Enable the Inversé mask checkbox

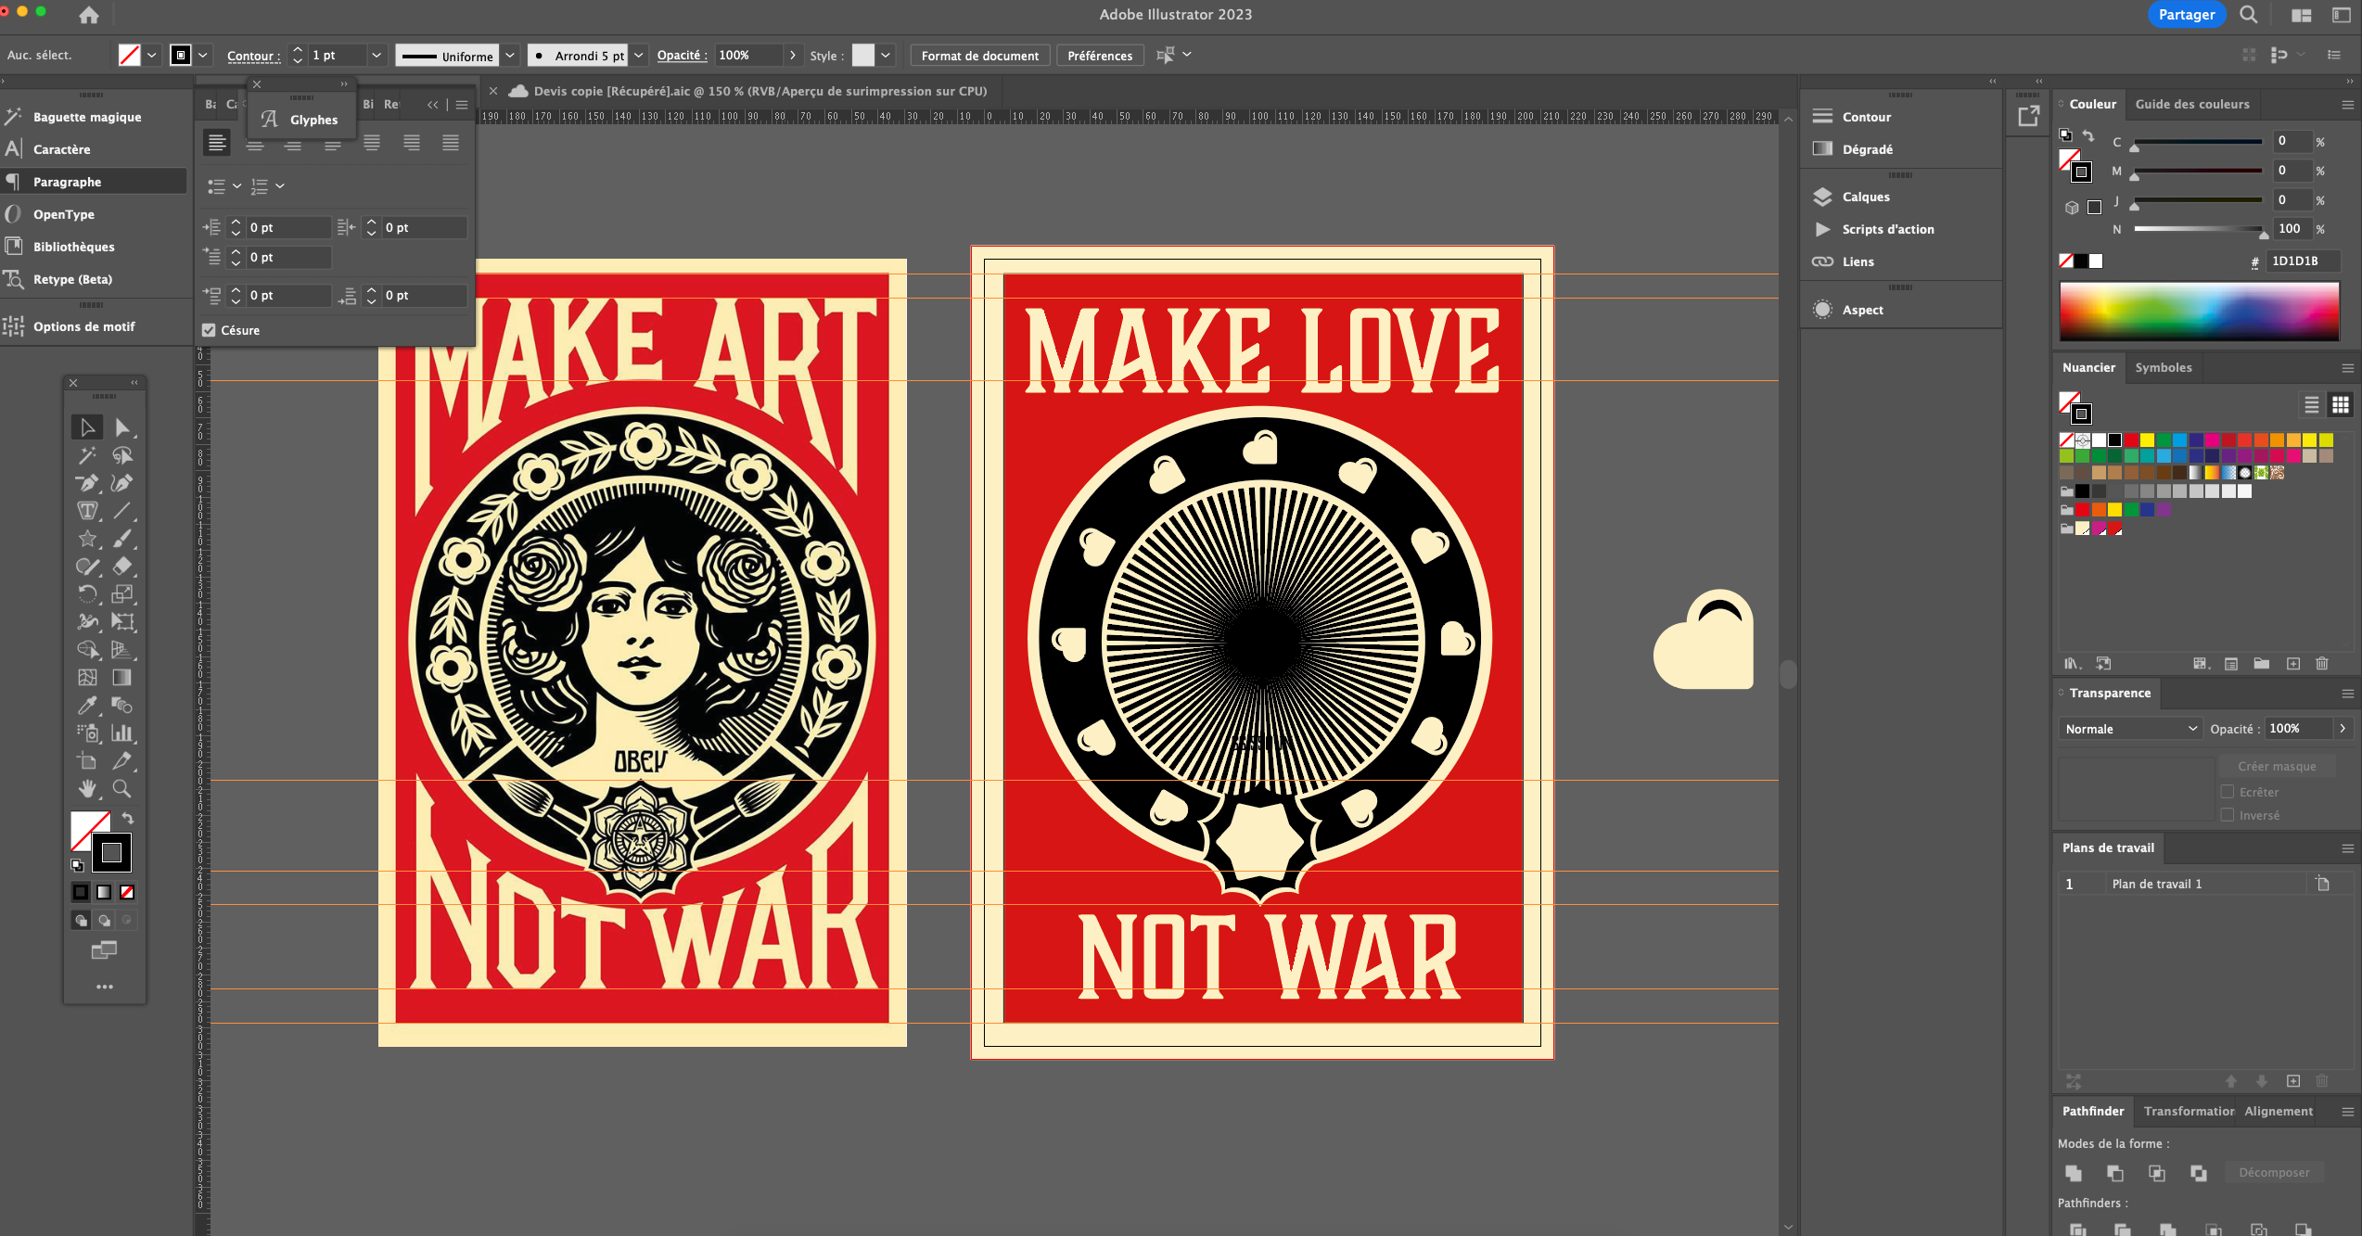2228,815
